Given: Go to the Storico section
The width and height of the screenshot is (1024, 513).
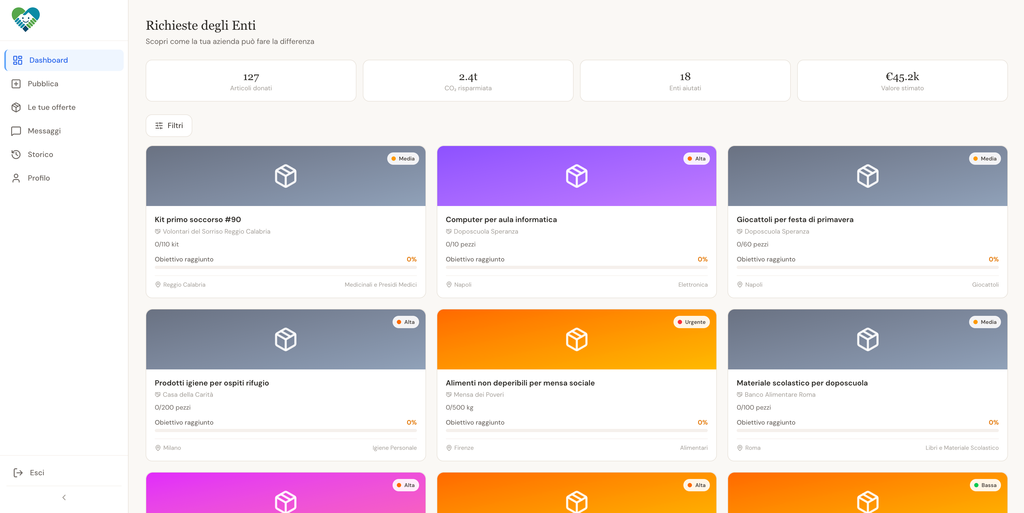Looking at the screenshot, I should [40, 154].
